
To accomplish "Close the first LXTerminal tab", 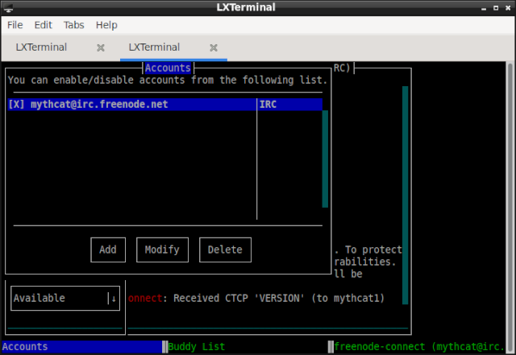I will 101,48.
